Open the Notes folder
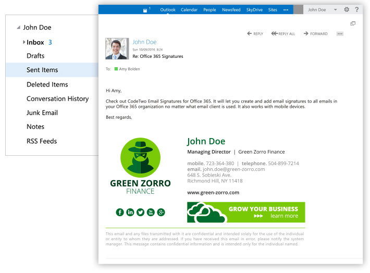The height and width of the screenshot is (273, 370). 35,127
